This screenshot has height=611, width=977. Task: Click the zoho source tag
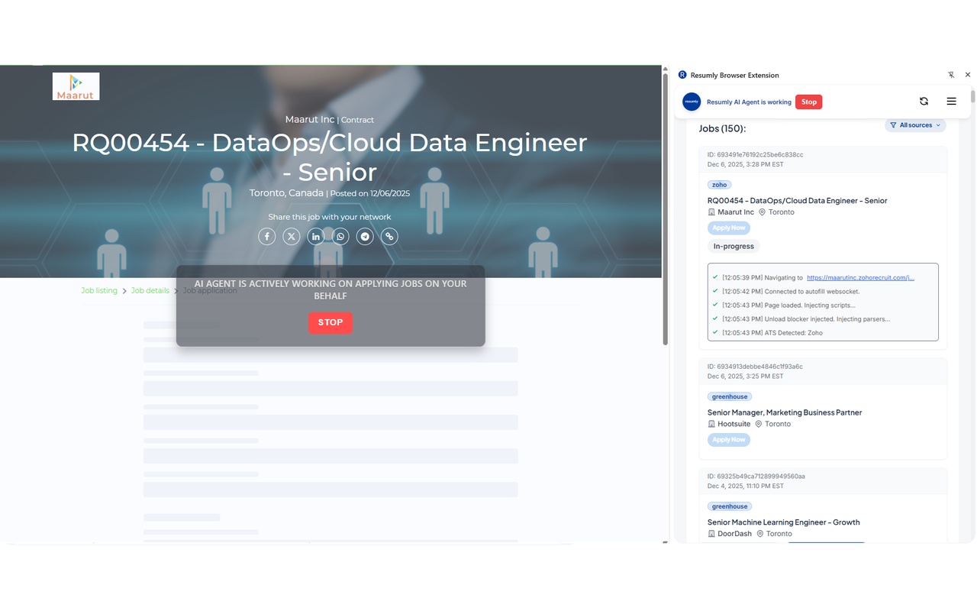tap(719, 185)
